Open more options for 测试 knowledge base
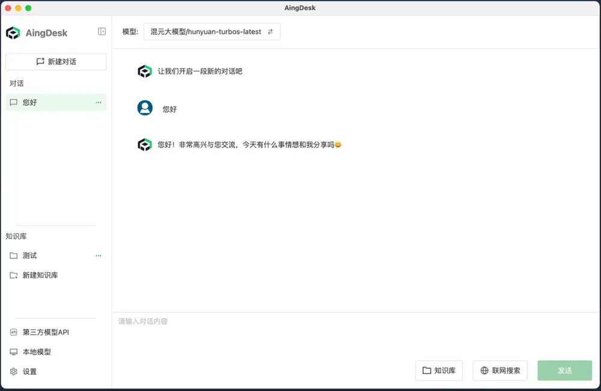This screenshot has width=601, height=391. (99, 256)
